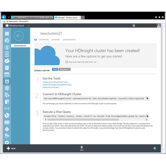
Task: Toggle Skip Quick Start checkbox
Action: point(66,62)
